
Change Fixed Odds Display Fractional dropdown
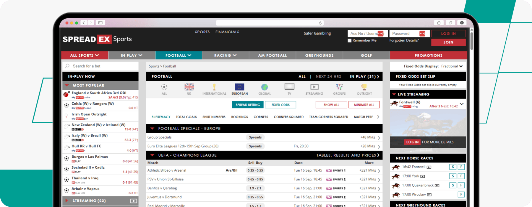click(x=452, y=66)
